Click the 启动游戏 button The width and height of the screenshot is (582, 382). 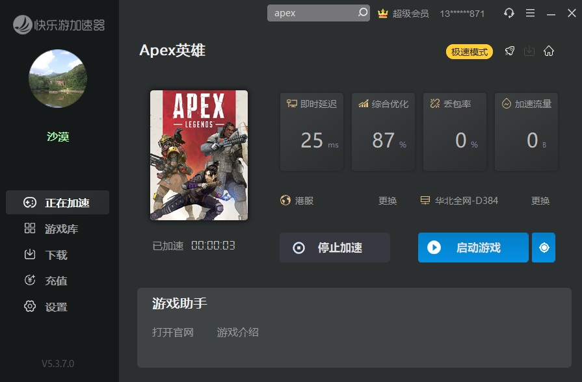[473, 248]
